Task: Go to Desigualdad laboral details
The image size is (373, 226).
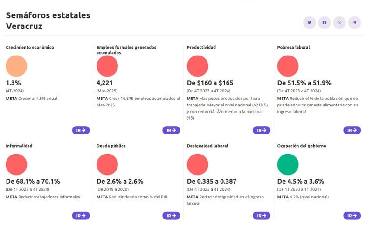Action: pos(262,216)
